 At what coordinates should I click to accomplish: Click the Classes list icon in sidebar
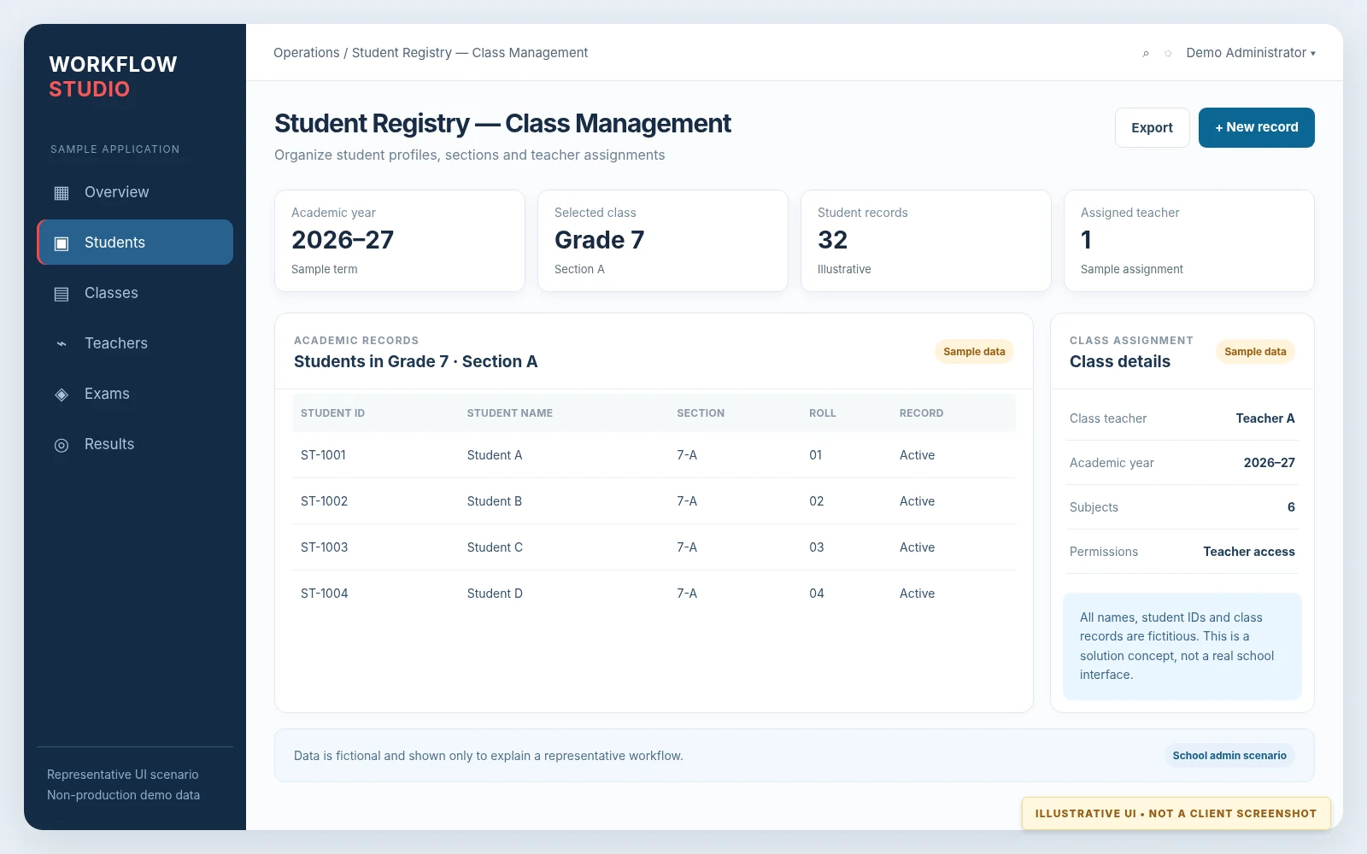coord(62,294)
